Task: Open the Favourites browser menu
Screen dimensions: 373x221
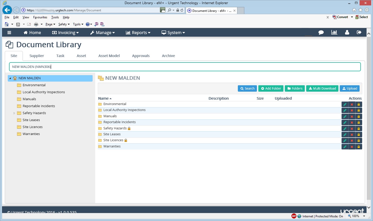Action: 40,17
